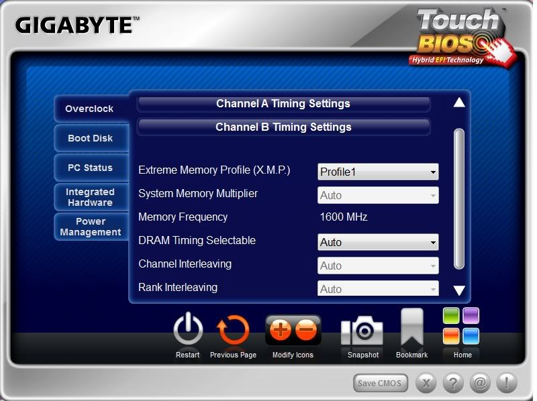This screenshot has width=537, height=401.
Task: Click the Restart power icon
Action: click(188, 331)
